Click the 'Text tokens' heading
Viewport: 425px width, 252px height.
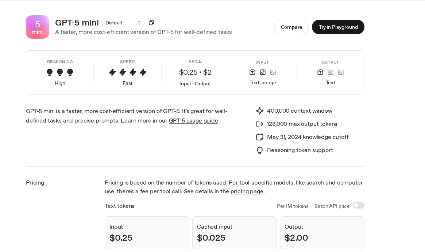[120, 206]
